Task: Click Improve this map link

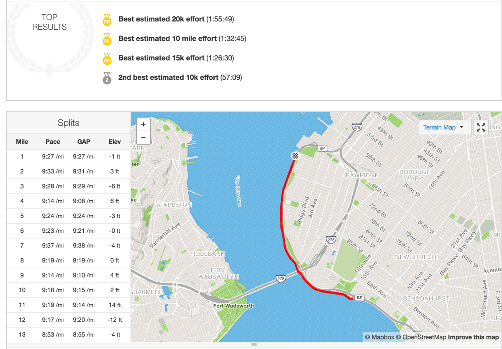Action: pyautogui.click(x=473, y=337)
